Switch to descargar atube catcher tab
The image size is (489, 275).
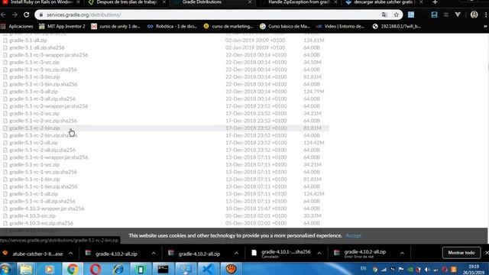pos(384,2)
